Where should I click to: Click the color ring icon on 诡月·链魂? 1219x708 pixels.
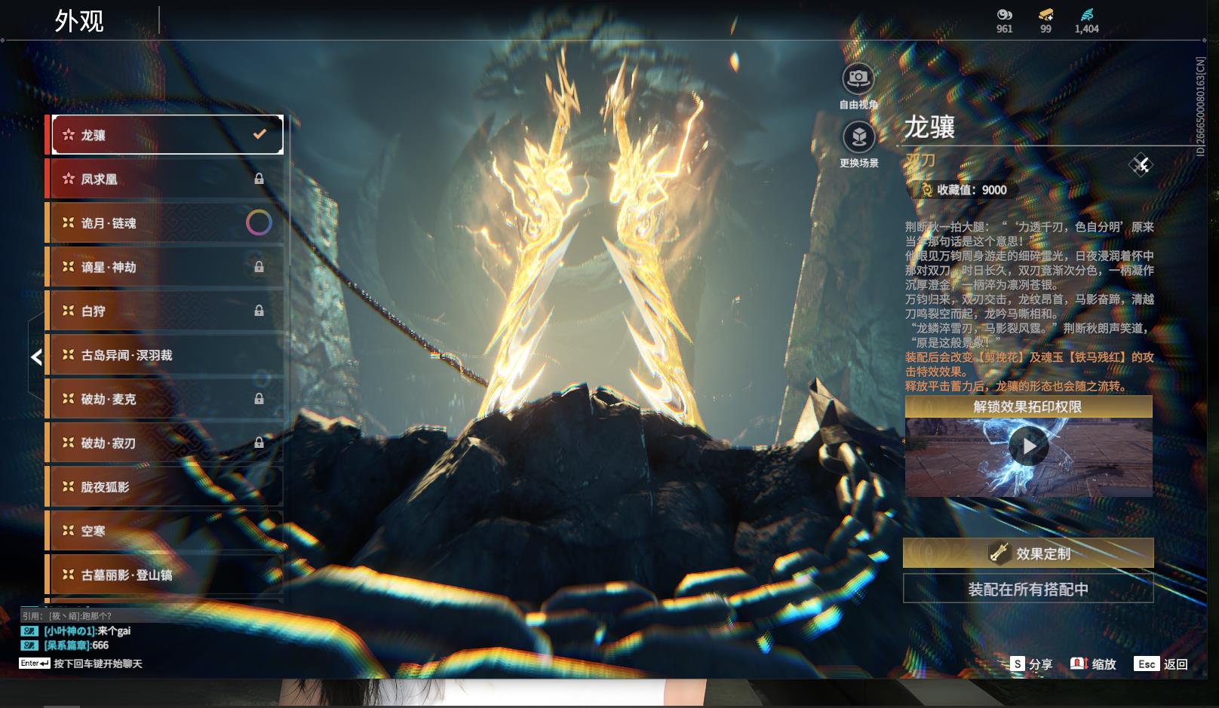(259, 222)
